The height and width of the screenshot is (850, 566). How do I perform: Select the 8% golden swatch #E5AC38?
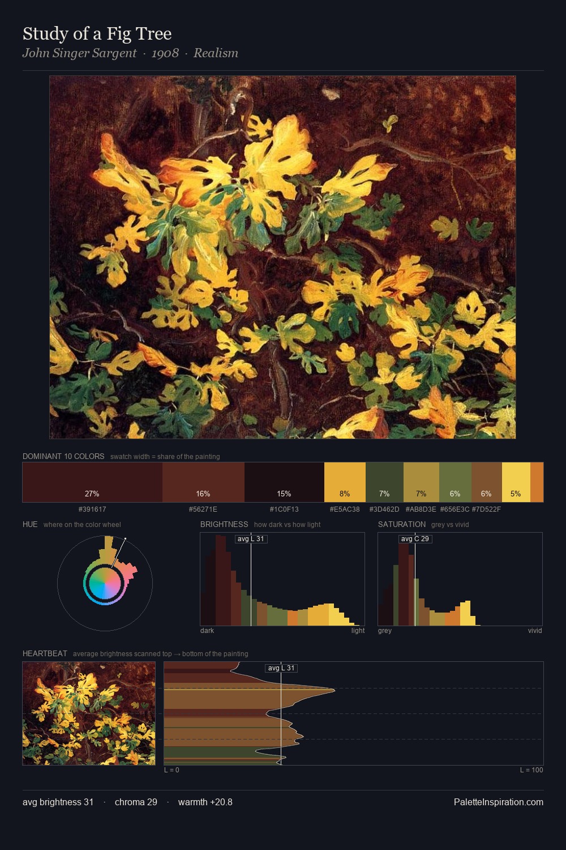click(x=345, y=482)
